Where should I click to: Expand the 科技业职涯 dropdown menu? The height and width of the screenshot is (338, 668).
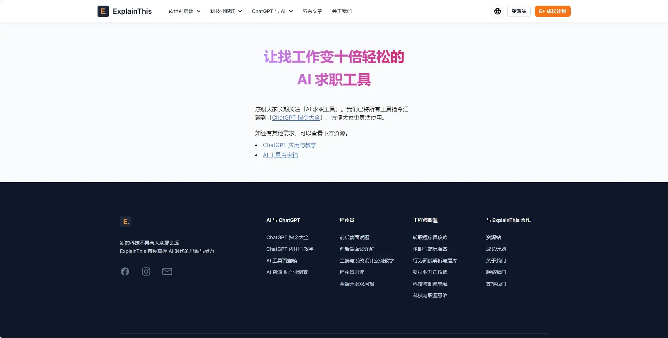226,11
